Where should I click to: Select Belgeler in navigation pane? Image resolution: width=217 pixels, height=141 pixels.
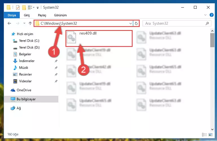coord(25,54)
